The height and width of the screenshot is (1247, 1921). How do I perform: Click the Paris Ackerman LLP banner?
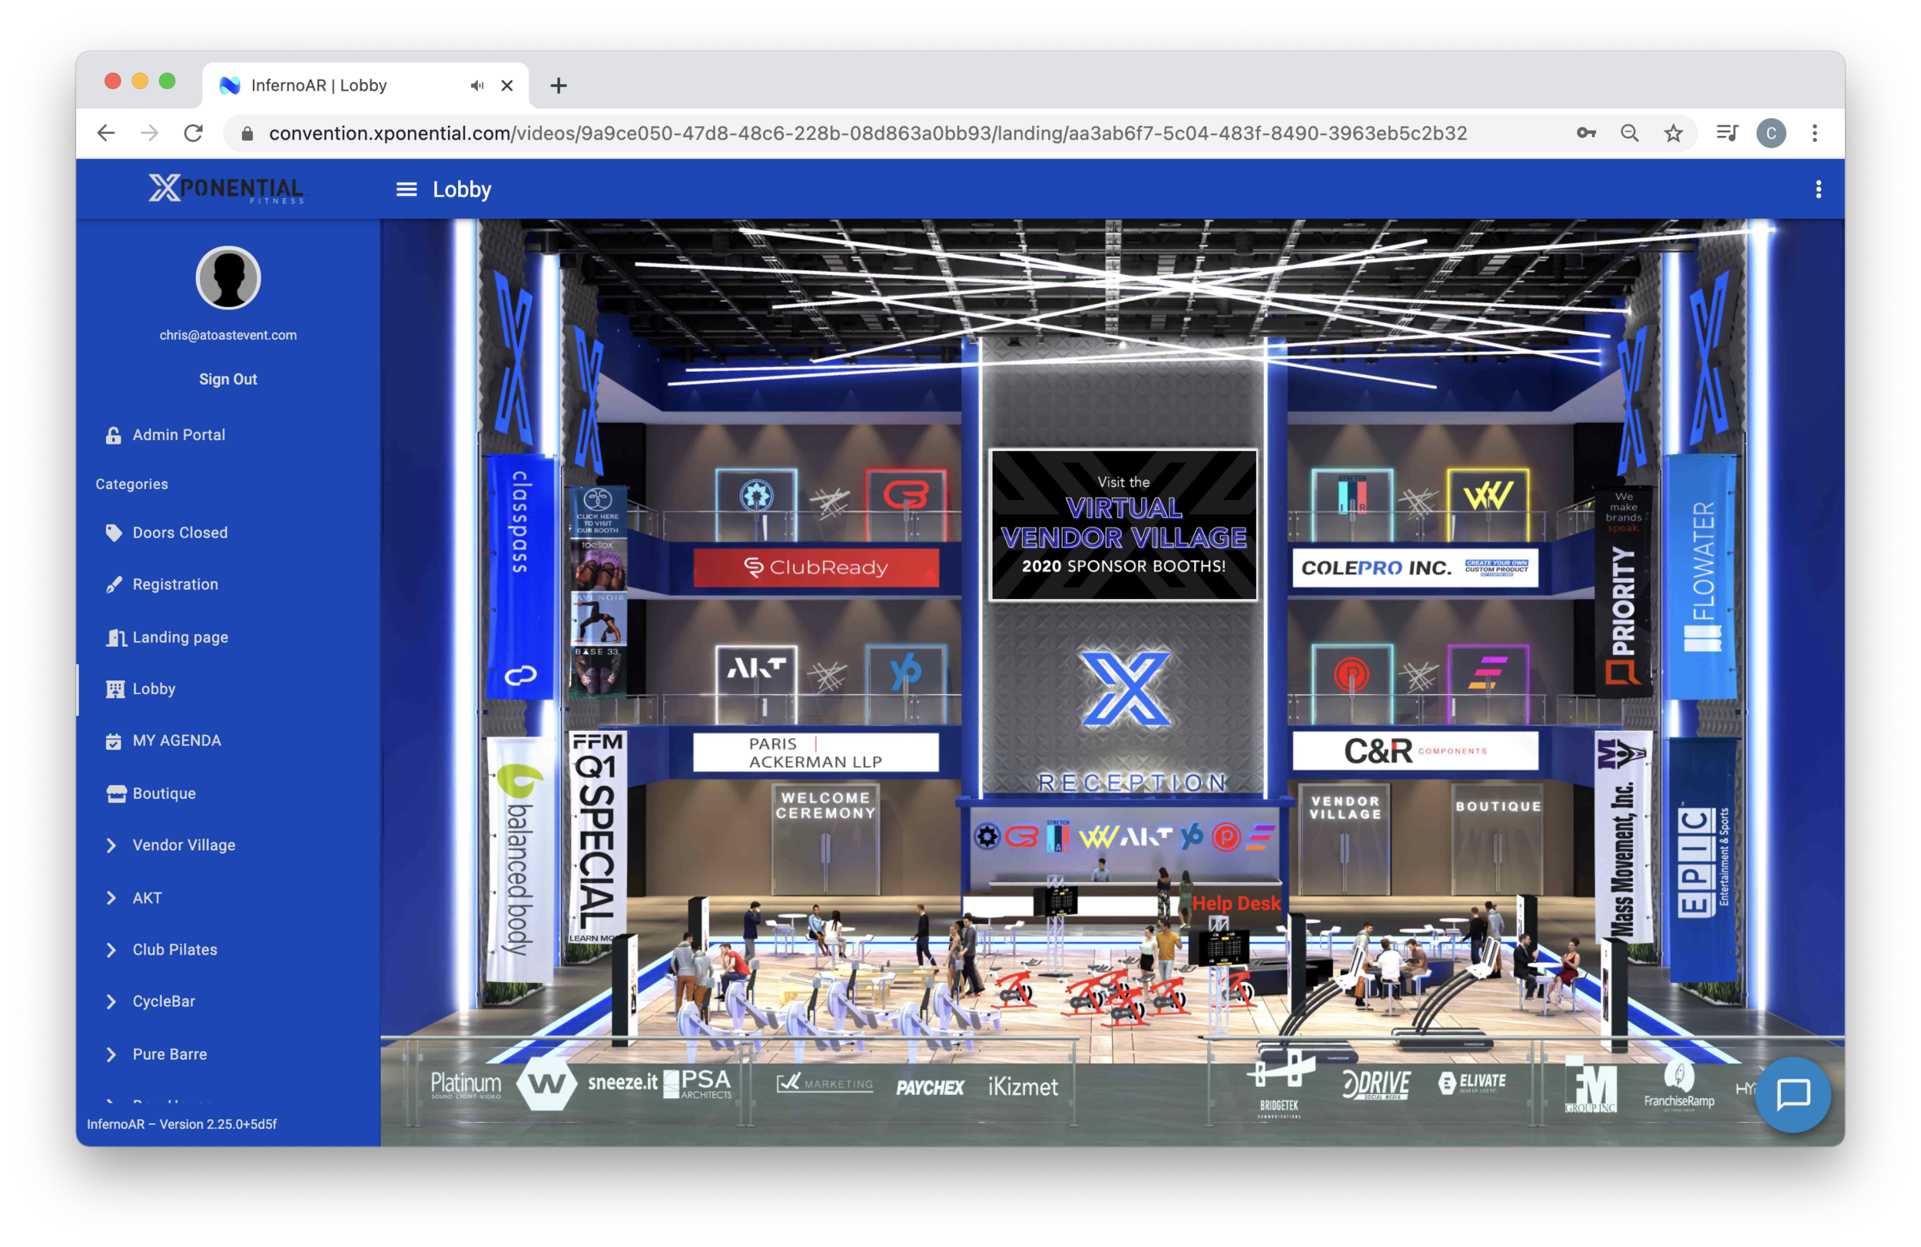click(x=816, y=752)
